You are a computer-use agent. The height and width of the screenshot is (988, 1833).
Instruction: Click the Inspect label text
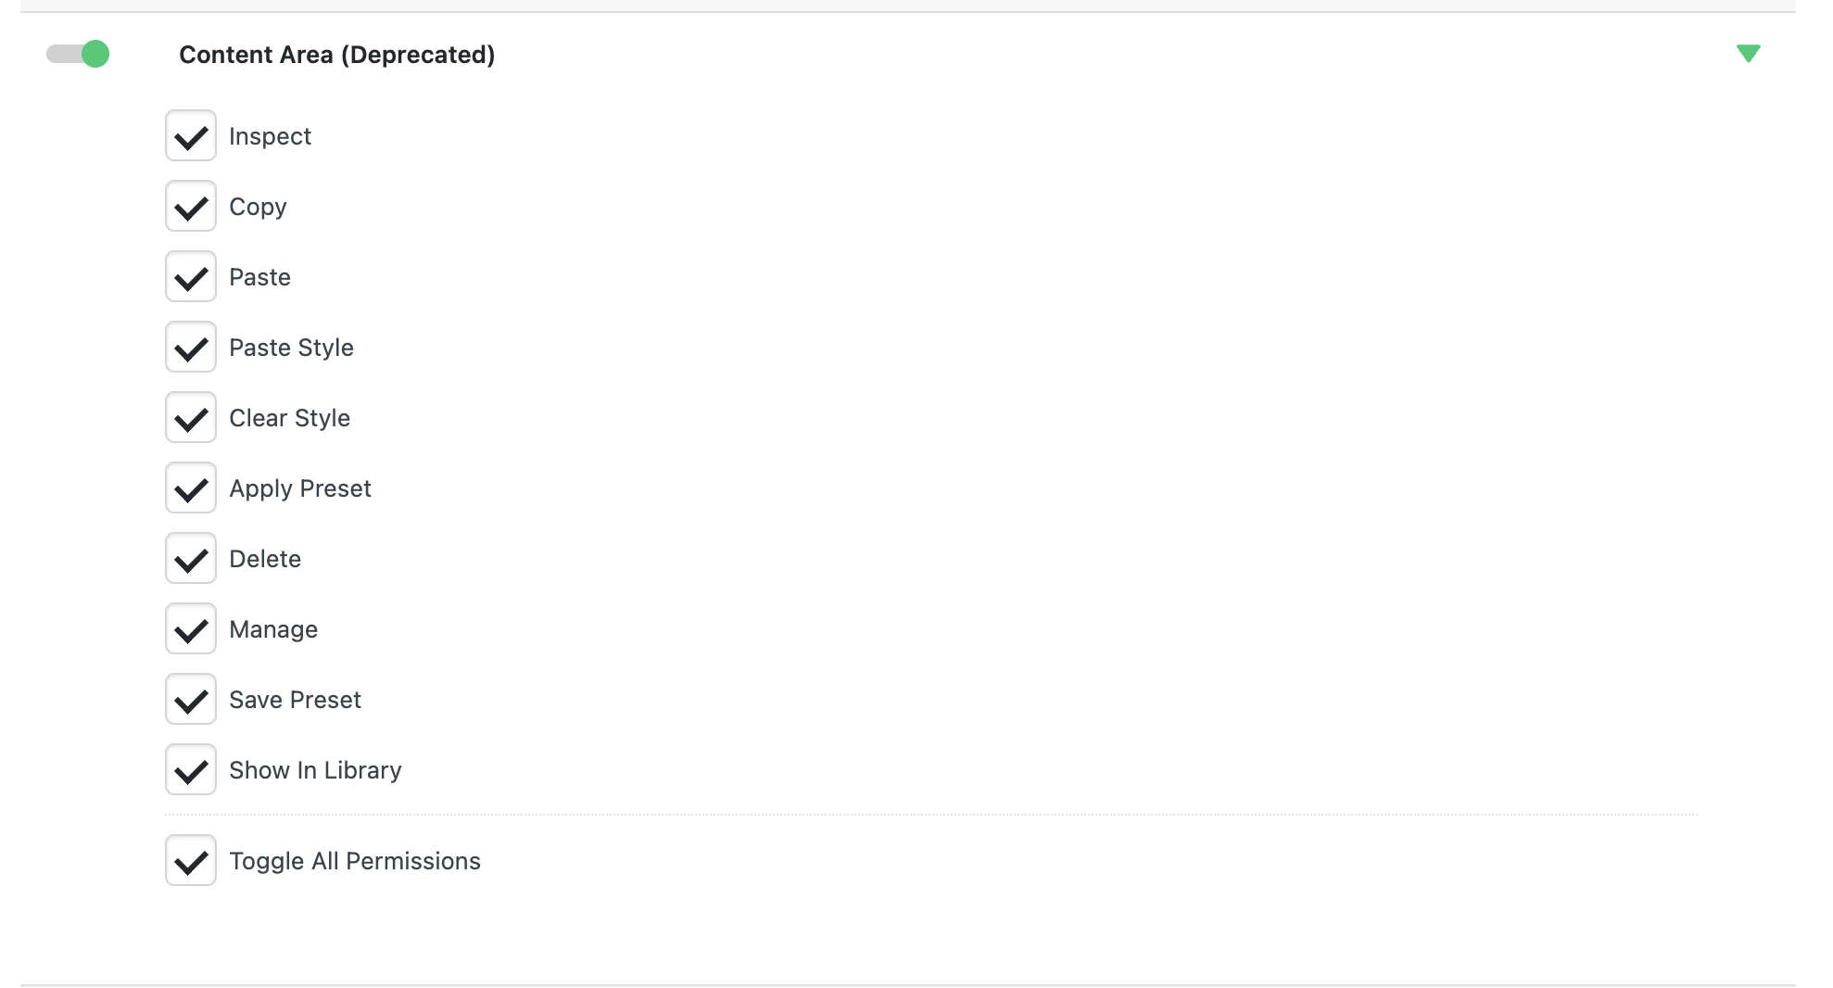coord(270,136)
